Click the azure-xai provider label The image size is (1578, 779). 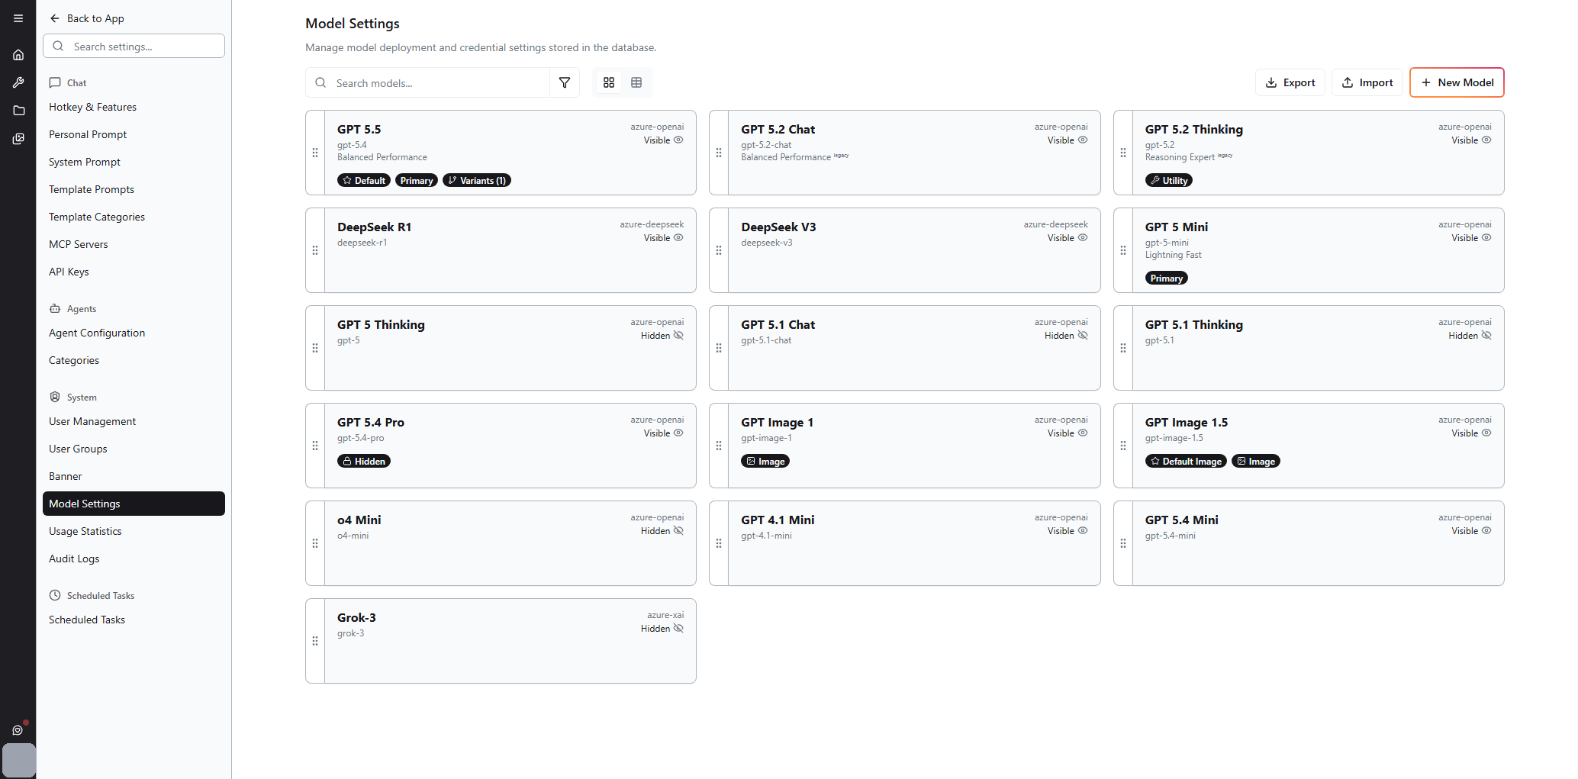coord(665,615)
